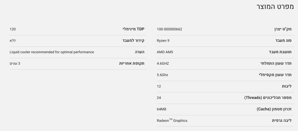Select the thread count value 24
298x131 pixels.
tap(159, 98)
